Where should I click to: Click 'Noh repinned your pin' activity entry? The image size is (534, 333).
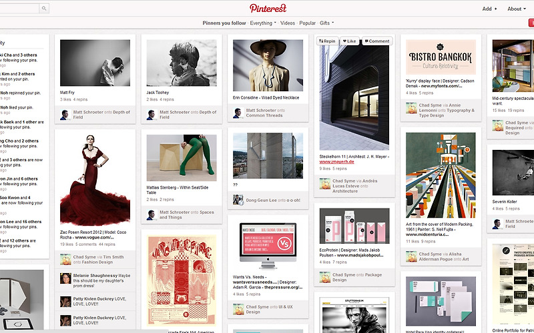coord(21,93)
